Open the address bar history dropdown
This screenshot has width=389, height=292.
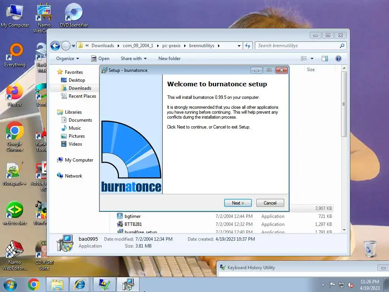pyautogui.click(x=239, y=46)
